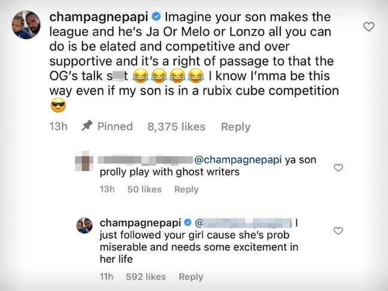Click the verified badge on the top comment
The image size is (388, 291).
pyautogui.click(x=156, y=17)
